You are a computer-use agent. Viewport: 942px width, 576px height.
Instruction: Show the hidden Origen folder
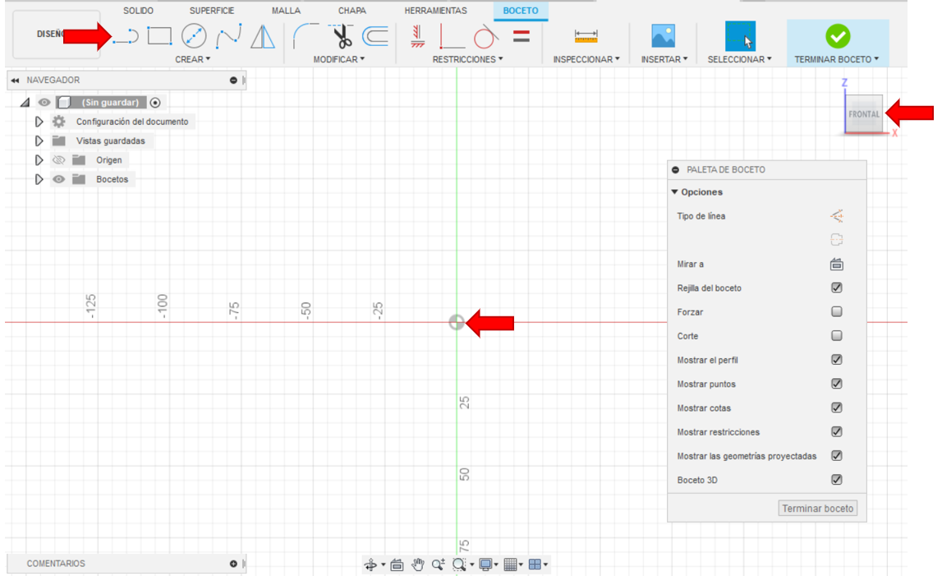pos(58,160)
